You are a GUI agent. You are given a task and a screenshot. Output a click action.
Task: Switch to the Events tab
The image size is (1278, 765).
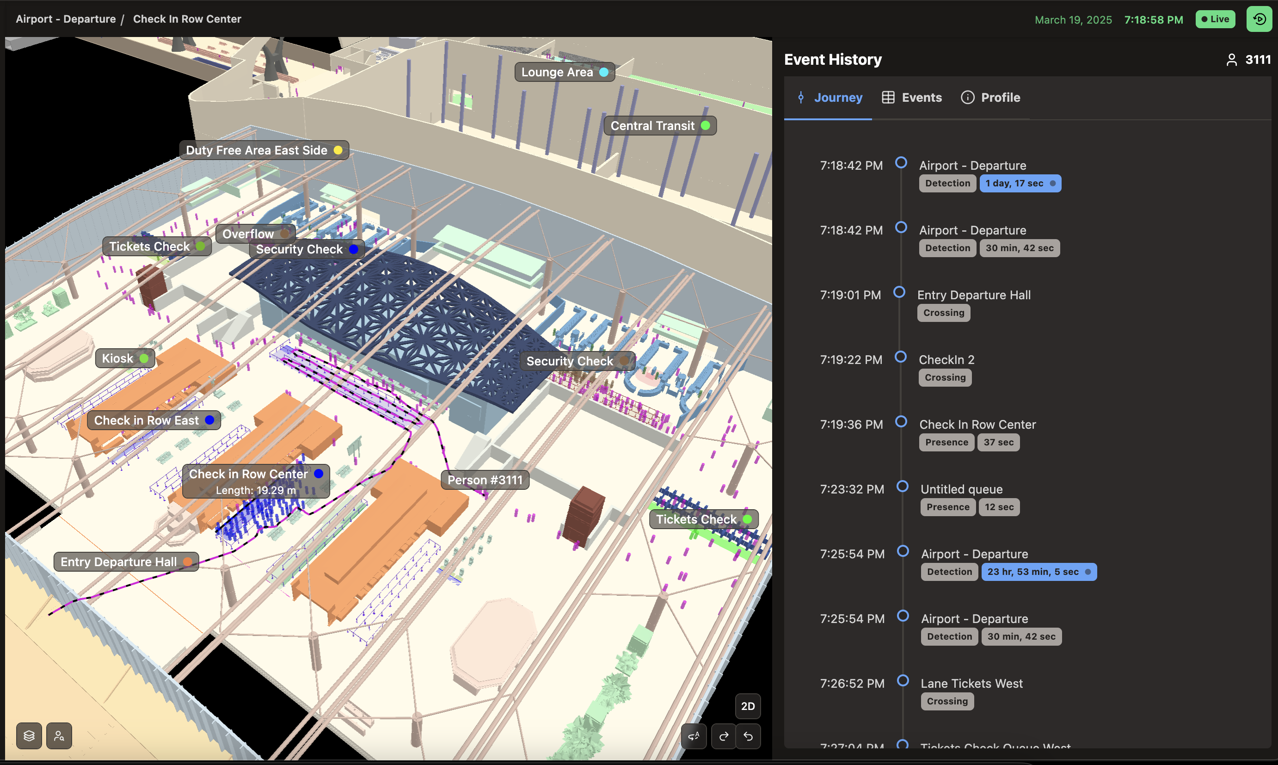(912, 98)
